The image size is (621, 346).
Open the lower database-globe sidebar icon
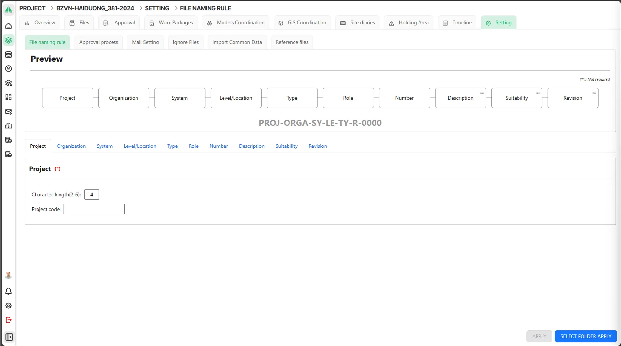pyautogui.click(x=9, y=154)
